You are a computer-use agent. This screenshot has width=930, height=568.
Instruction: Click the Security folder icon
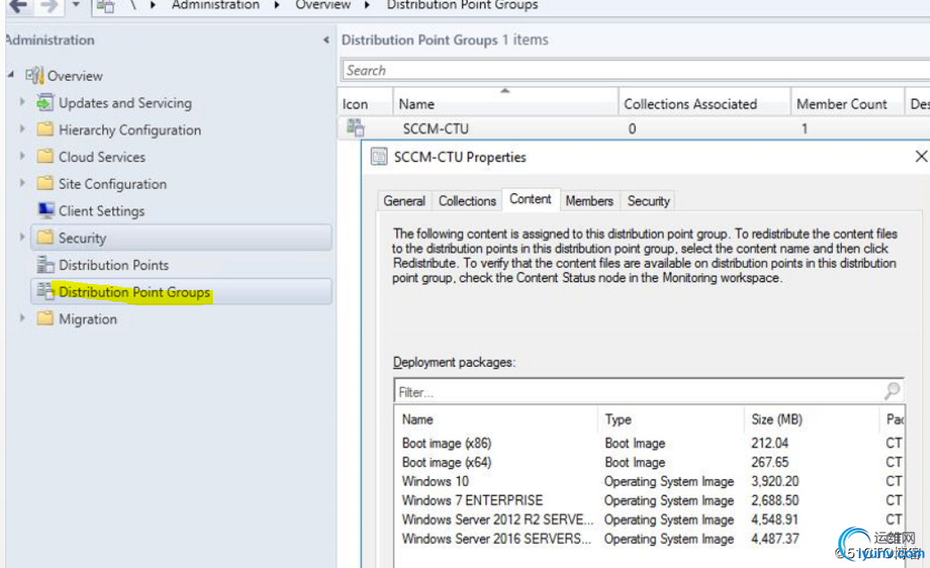pos(45,237)
